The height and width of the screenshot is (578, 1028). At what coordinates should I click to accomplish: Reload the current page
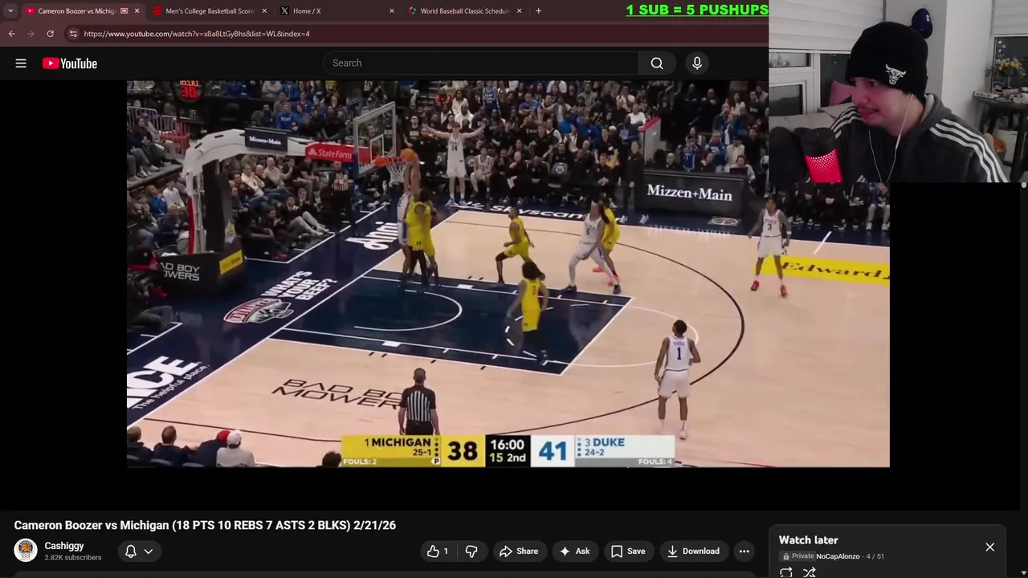coord(50,34)
